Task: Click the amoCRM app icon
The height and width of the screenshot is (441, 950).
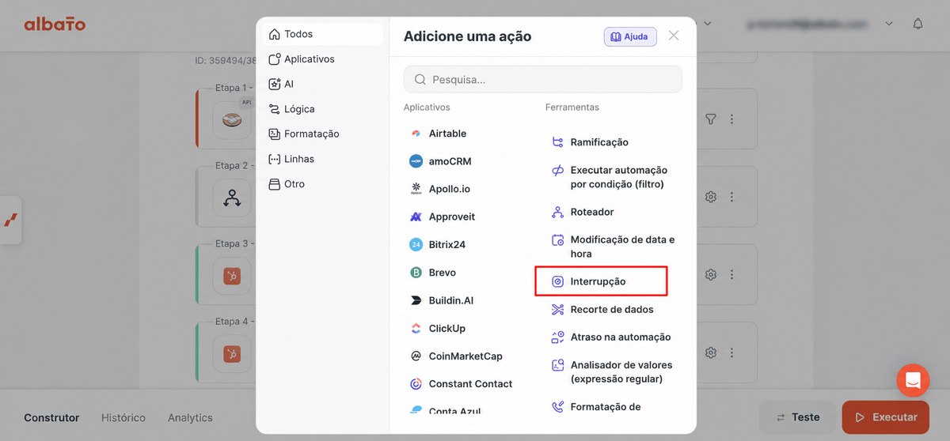Action: tap(416, 161)
